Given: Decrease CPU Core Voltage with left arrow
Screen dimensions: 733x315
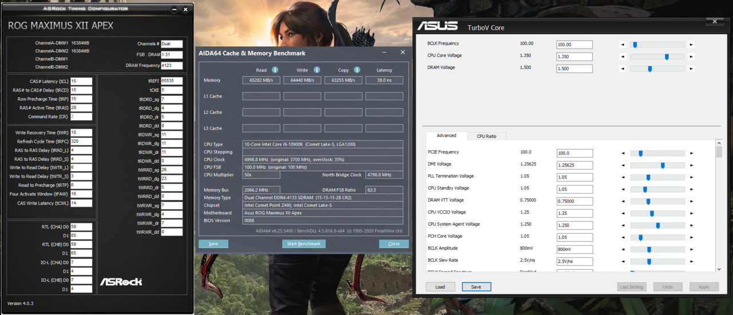Looking at the screenshot, I should coord(622,57).
